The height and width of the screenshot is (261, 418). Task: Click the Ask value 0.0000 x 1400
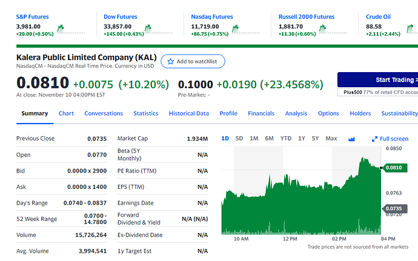87,187
